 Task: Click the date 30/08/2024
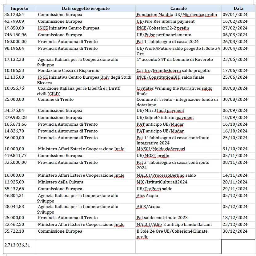tap(235, 100)
